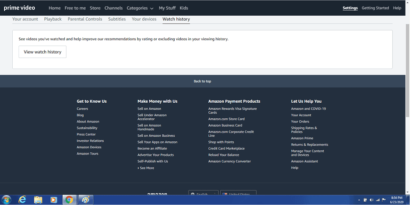The width and height of the screenshot is (410, 205).
Task: Open Action Center flag icon
Action: pyautogui.click(x=384, y=200)
